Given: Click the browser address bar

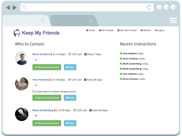Looking at the screenshot, I should coord(86,8).
